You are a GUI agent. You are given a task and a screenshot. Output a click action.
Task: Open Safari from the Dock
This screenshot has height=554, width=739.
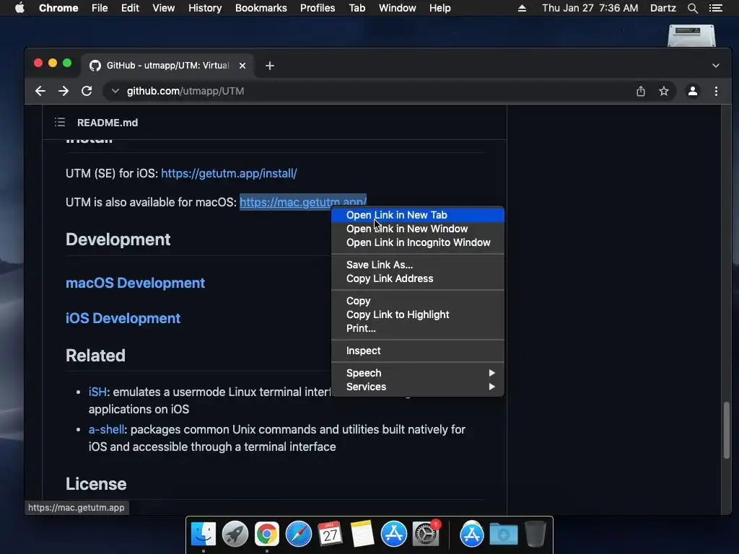tap(298, 535)
